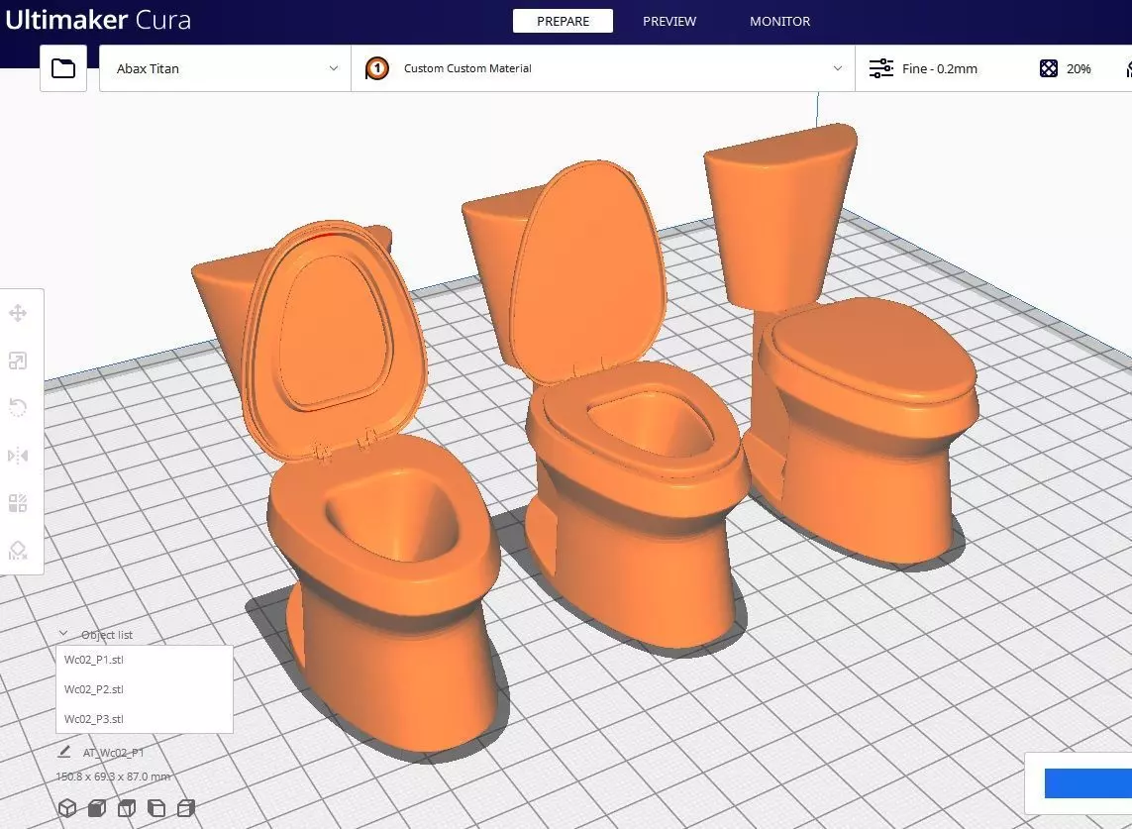1132x829 pixels.
Task: Edit job name AT_Wc02_P1 pencil icon
Action: [x=64, y=752]
